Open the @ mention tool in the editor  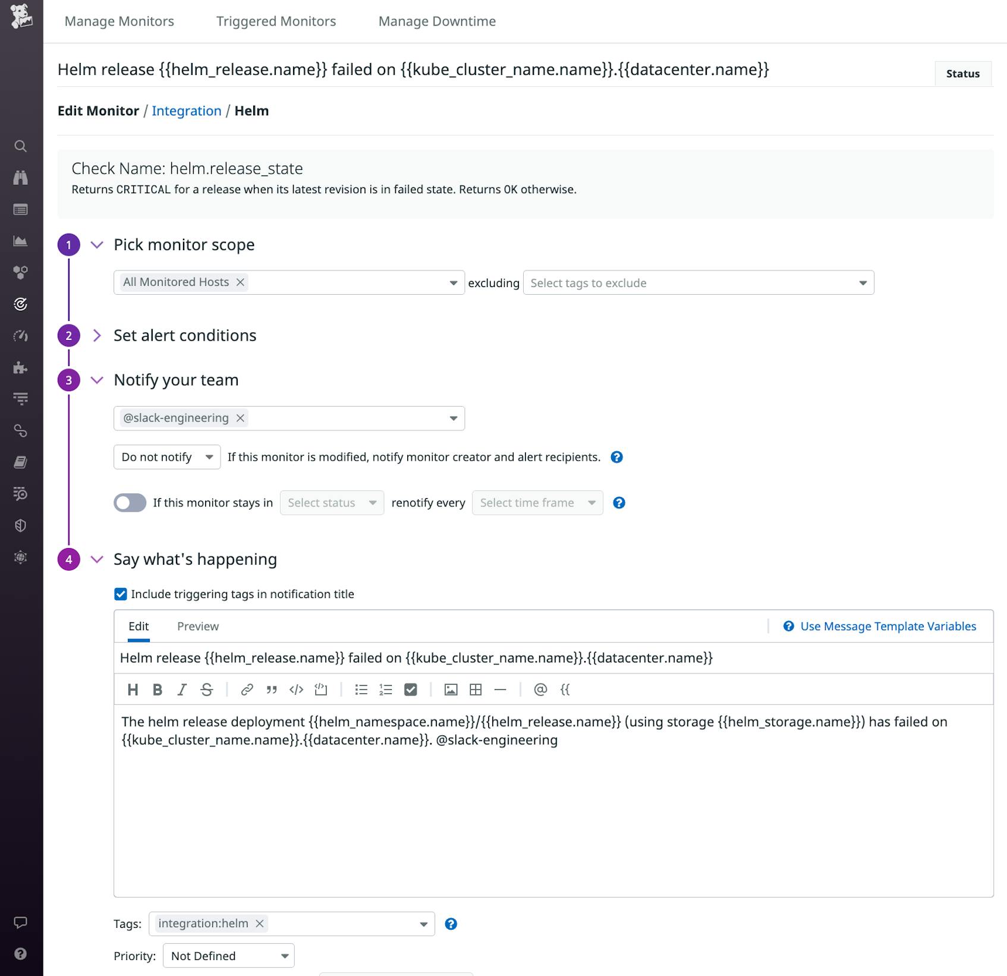point(540,690)
